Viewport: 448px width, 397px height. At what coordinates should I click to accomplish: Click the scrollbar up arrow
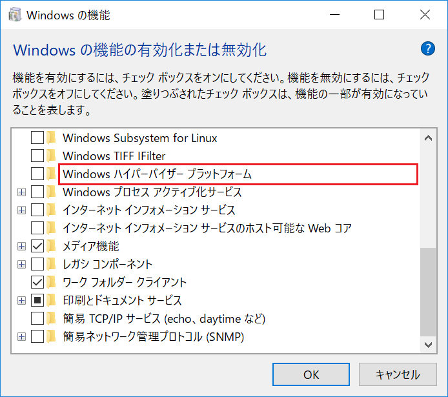point(427,137)
